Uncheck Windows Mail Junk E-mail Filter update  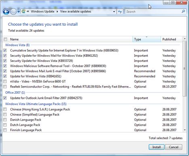pyautogui.click(x=5, y=71)
